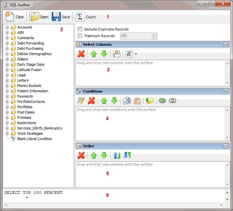The height and width of the screenshot is (211, 233).
Task: Move condition up with green arrow
Action: [104, 100]
